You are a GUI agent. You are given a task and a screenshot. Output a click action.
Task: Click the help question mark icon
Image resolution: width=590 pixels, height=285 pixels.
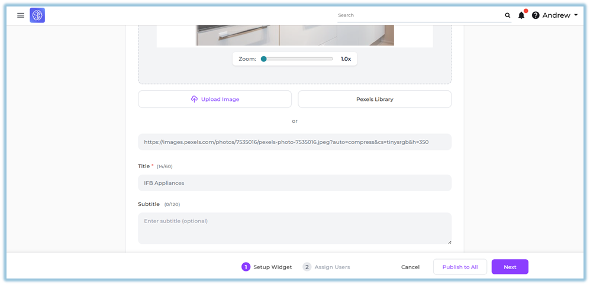pyautogui.click(x=536, y=15)
